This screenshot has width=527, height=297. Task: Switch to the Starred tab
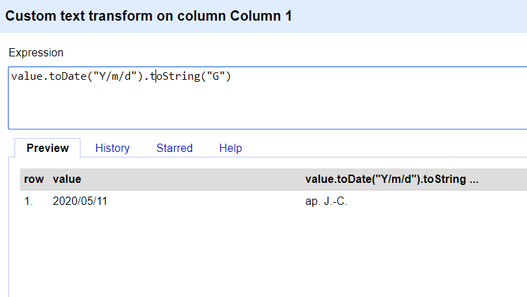pyautogui.click(x=175, y=148)
